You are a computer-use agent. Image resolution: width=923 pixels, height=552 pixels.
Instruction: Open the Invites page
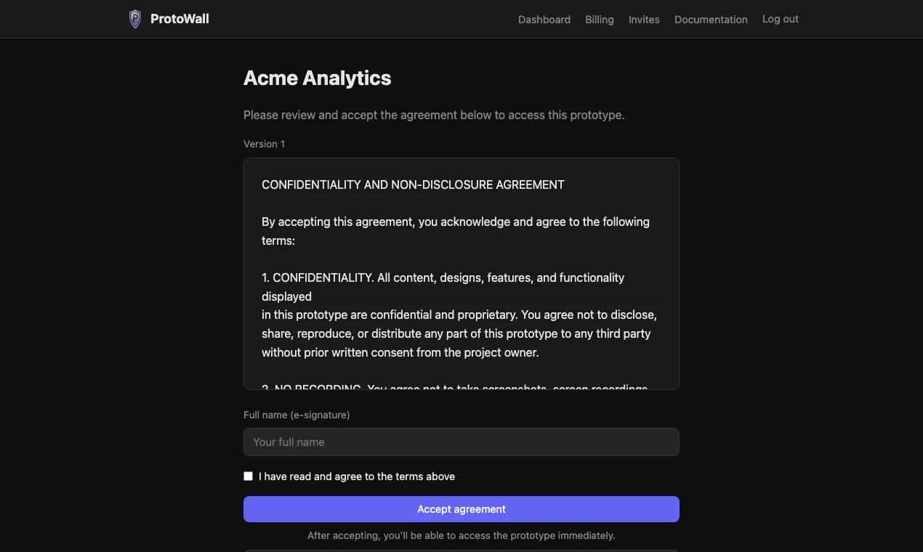(644, 20)
